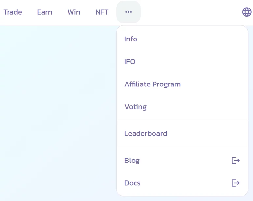Switch to the Earn section
Image resolution: width=253 pixels, height=201 pixels.
(45, 12)
